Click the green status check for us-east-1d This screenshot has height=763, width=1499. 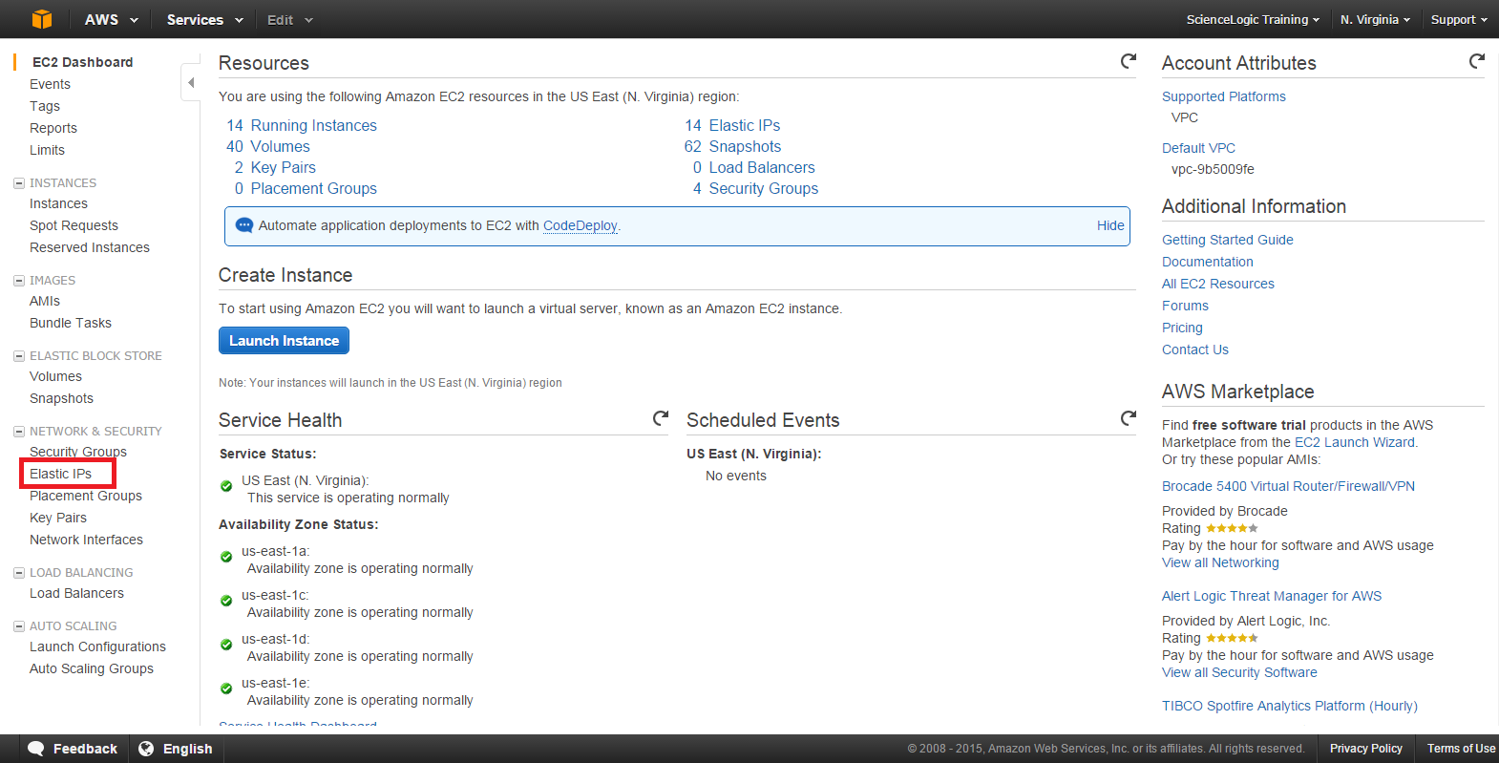(x=226, y=645)
